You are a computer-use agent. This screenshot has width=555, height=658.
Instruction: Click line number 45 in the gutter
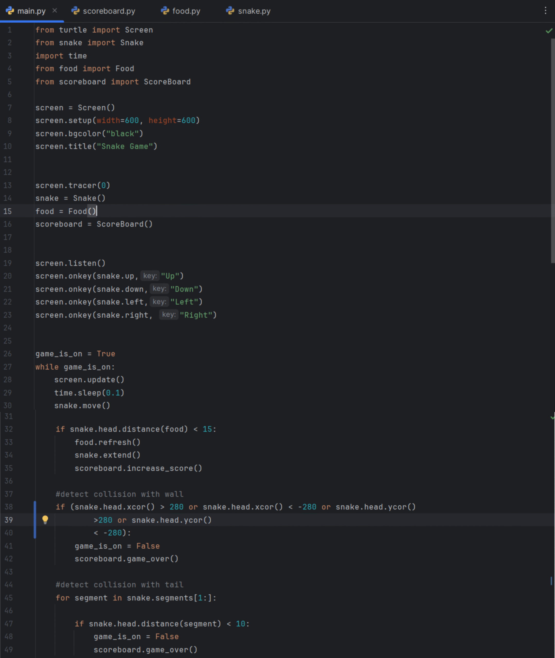pos(8,598)
